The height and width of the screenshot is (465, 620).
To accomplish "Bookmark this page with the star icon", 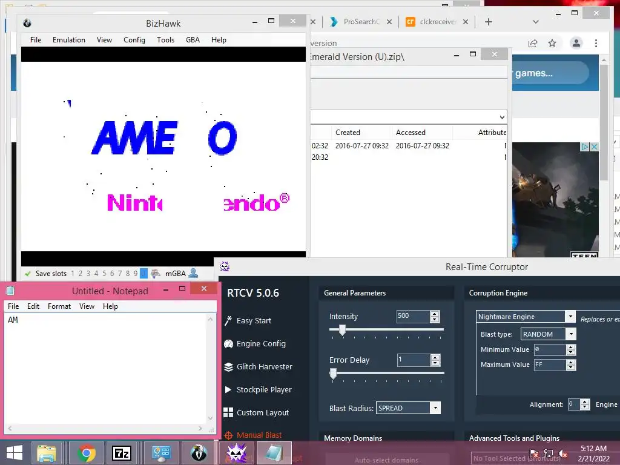I will [552, 43].
